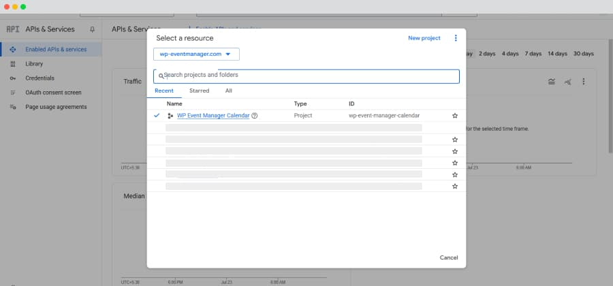This screenshot has width=613, height=286.
Task: Click the Traffic chart legend toggle icon
Action: click(552, 81)
